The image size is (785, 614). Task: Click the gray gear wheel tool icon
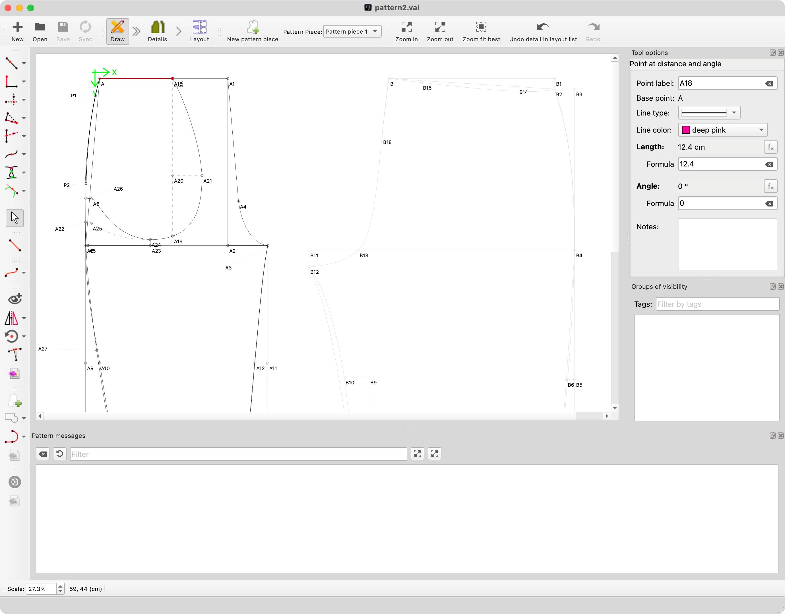(x=15, y=482)
